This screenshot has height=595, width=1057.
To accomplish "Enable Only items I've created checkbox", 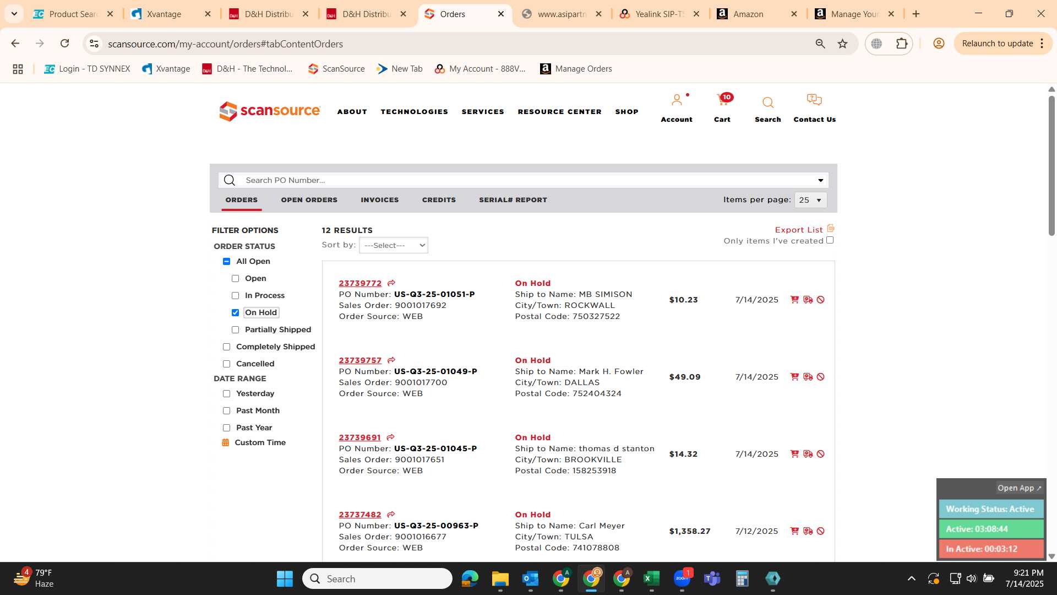I will pos(830,240).
